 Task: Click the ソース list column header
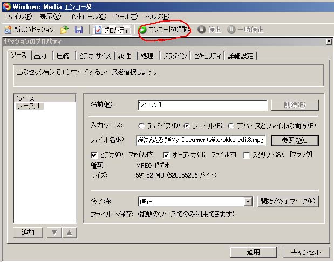pos(45,98)
